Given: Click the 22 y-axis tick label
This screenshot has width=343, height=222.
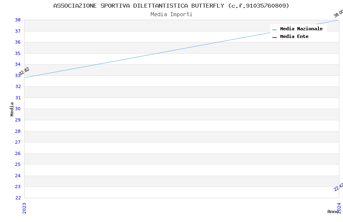Looking at the screenshot, I should pos(18,198).
